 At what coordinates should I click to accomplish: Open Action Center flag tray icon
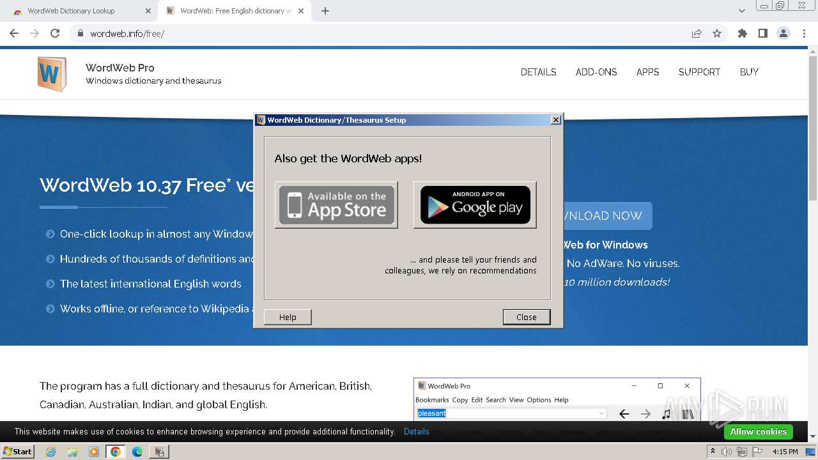click(756, 452)
